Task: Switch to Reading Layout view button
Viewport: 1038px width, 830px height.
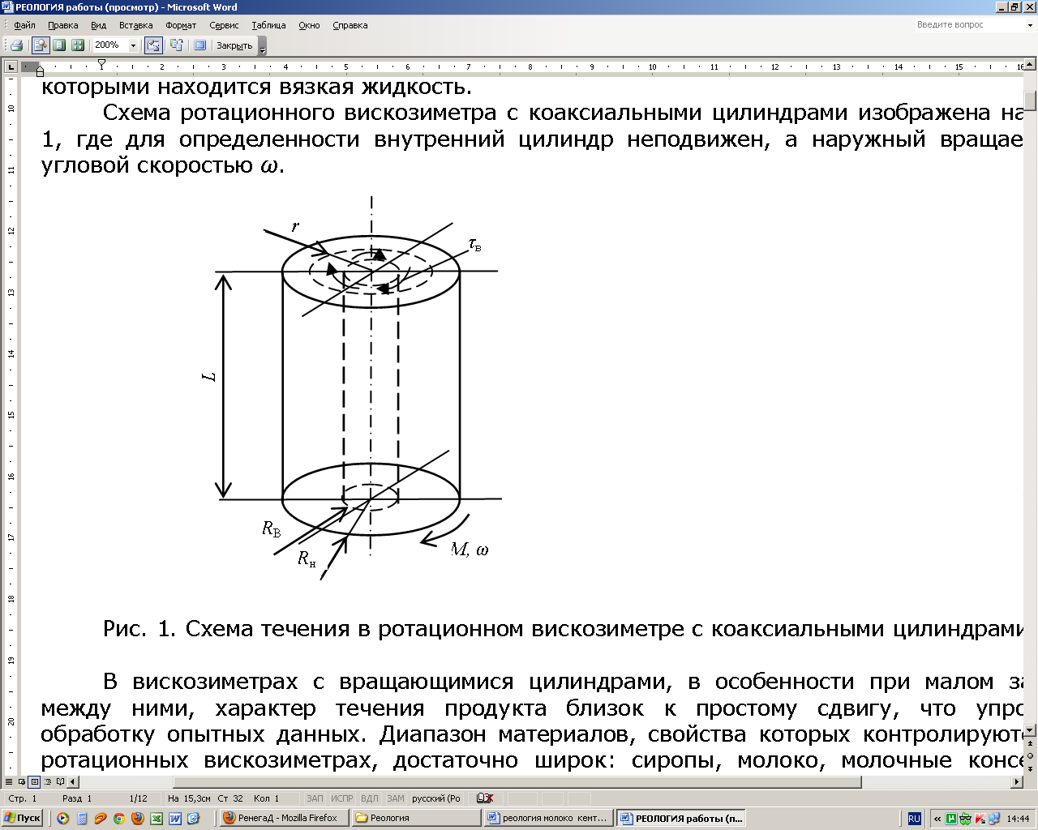Action: coord(60,781)
